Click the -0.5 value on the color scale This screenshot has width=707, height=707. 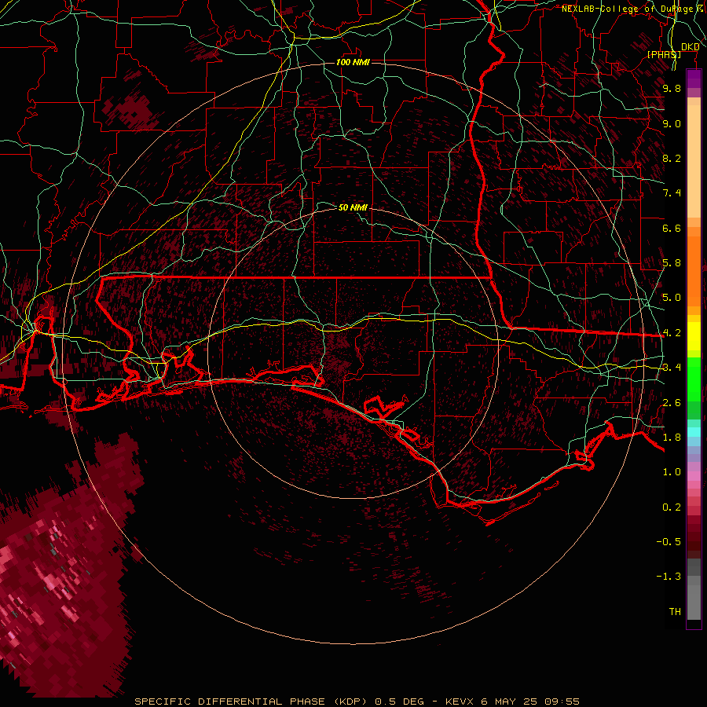click(669, 542)
